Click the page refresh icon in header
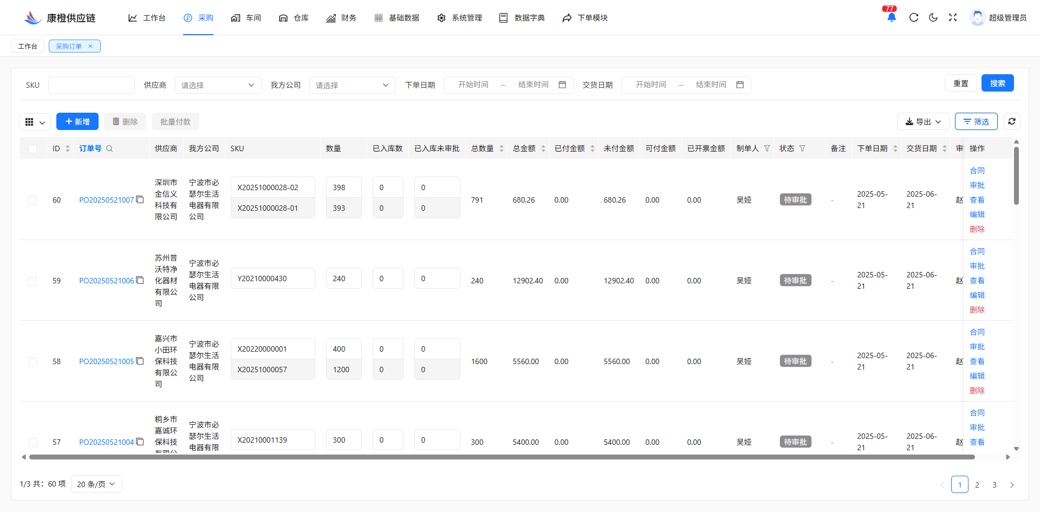 pyautogui.click(x=914, y=17)
